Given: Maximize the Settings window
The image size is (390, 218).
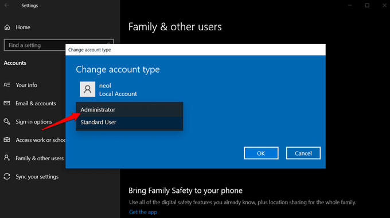Looking at the screenshot, I should 367,5.
